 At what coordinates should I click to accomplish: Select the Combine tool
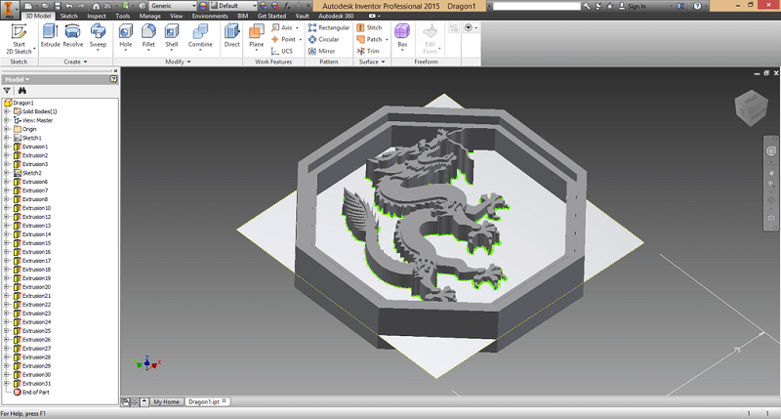(200, 36)
